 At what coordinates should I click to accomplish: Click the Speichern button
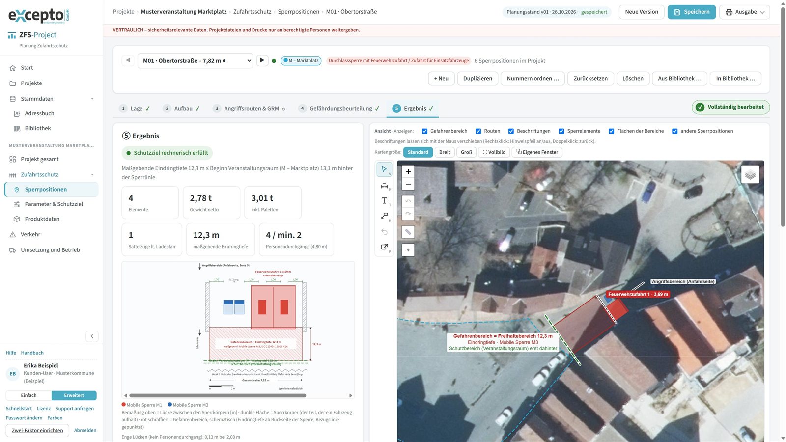coord(692,12)
